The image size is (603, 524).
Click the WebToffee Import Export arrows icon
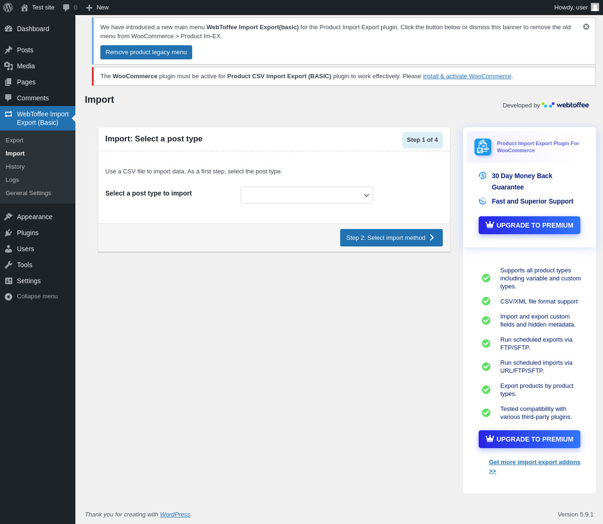click(8, 114)
